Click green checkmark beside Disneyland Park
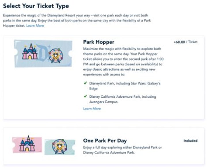Screen dimensions: 207x168 (85, 83)
